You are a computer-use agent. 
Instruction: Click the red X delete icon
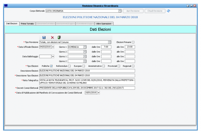pyautogui.click(x=52, y=37)
